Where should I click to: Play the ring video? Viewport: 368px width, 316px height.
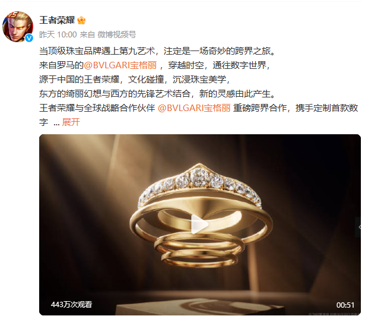click(x=199, y=225)
